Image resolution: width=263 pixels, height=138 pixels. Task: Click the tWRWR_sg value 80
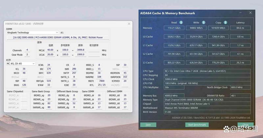click(49, 108)
